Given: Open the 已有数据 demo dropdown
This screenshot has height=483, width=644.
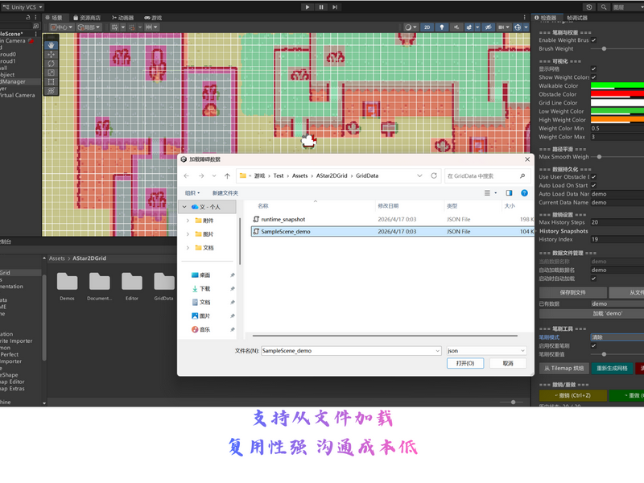Looking at the screenshot, I should [617, 303].
